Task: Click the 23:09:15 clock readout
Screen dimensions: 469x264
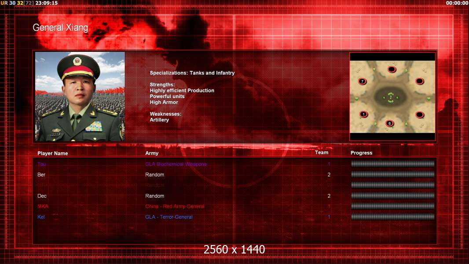Action: click(46, 3)
